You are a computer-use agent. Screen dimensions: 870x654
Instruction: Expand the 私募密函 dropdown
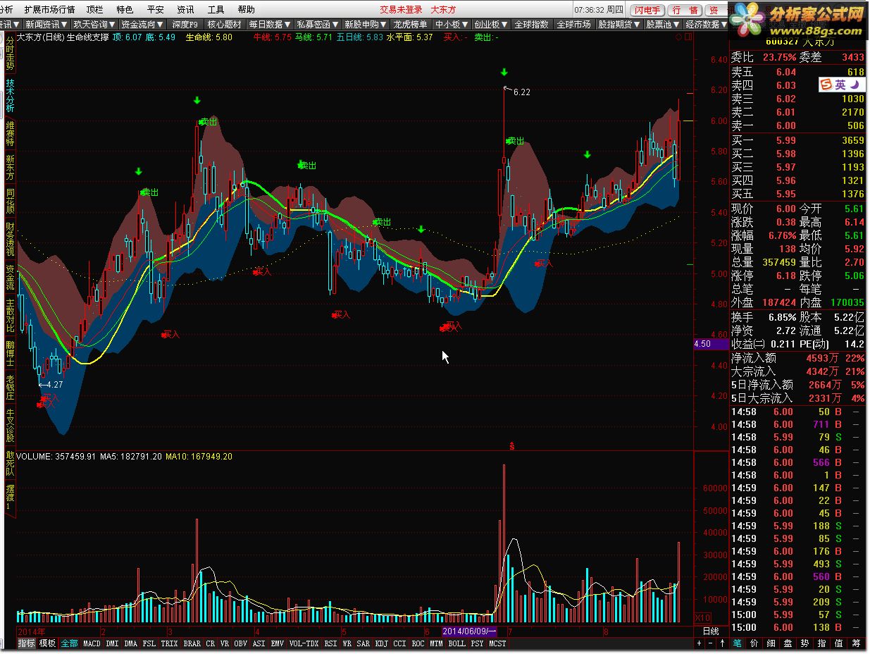coord(318,24)
